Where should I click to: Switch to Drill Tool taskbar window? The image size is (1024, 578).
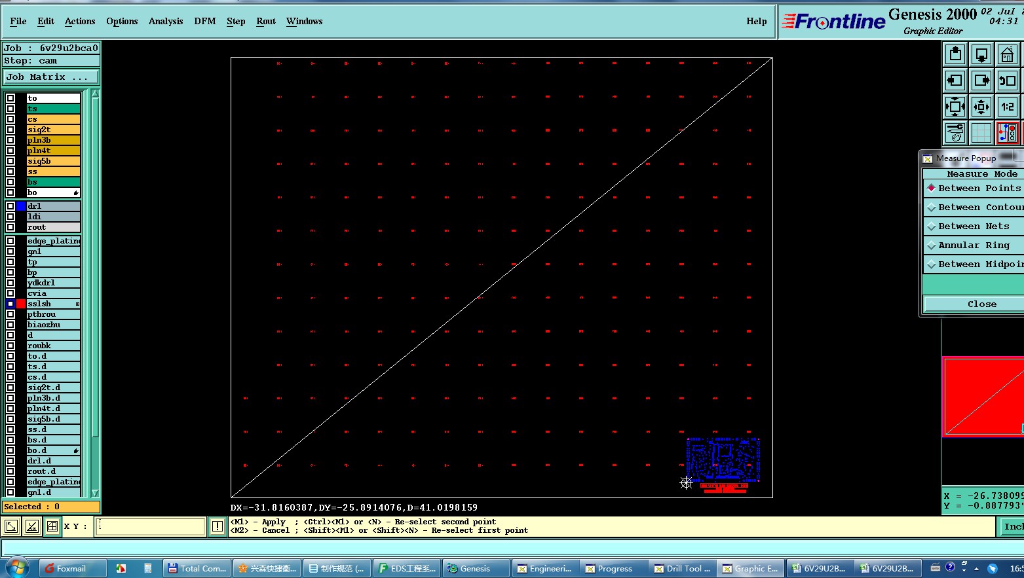682,568
